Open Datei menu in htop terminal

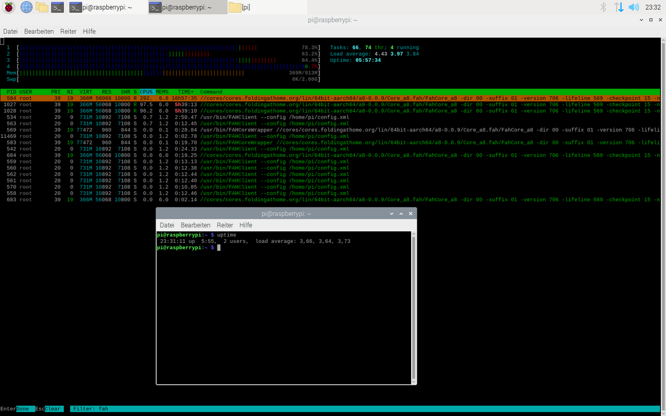click(x=10, y=31)
